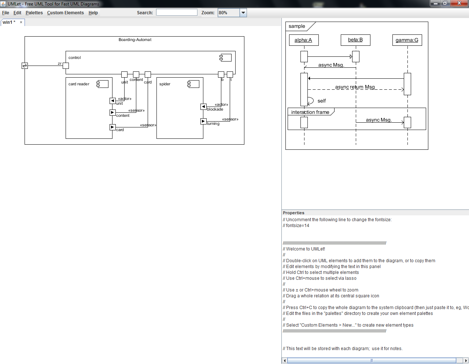This screenshot has width=469, height=364.
Task: Select the boundary port on Boarding-Automat's left edge
Action: (25, 66)
